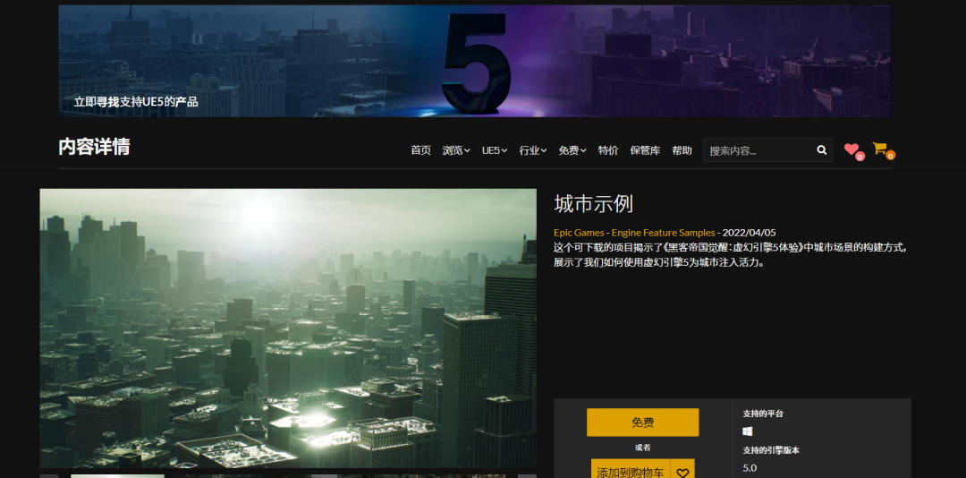The height and width of the screenshot is (478, 966).
Task: Open the 保管库 page
Action: tap(645, 150)
